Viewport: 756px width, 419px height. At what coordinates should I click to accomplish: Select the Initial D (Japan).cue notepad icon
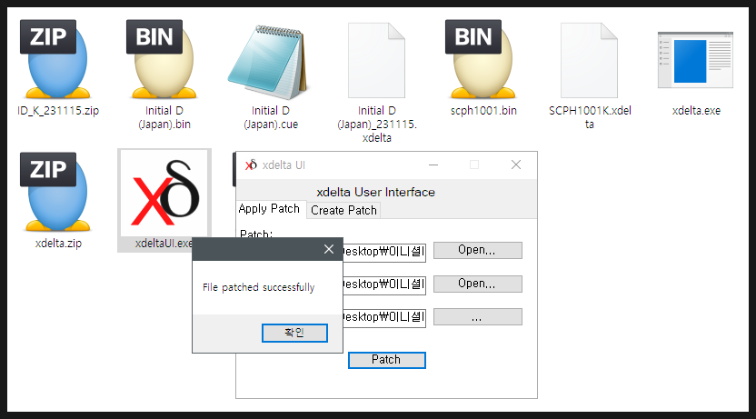pos(269,61)
